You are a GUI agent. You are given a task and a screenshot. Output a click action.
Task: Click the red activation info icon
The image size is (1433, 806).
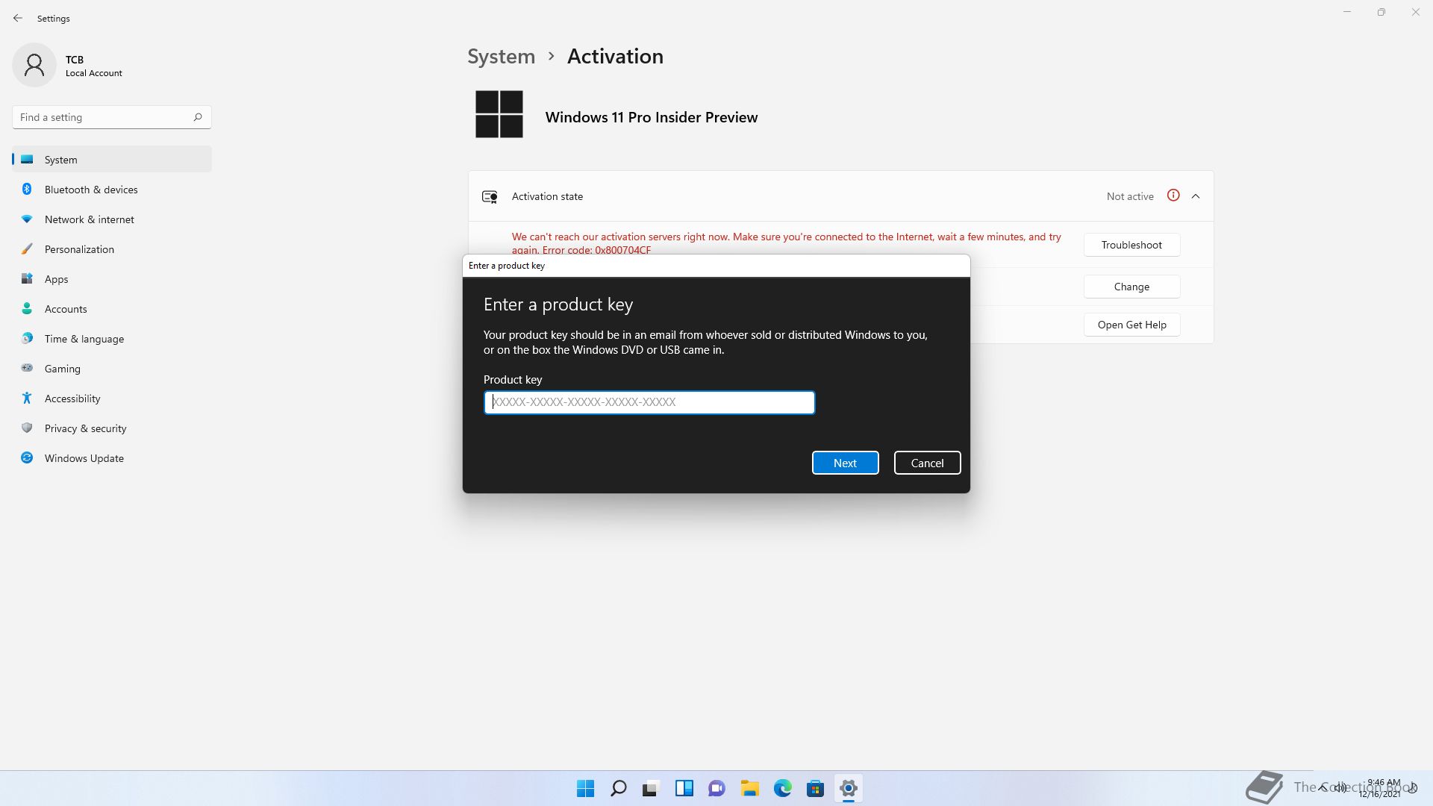click(x=1173, y=196)
